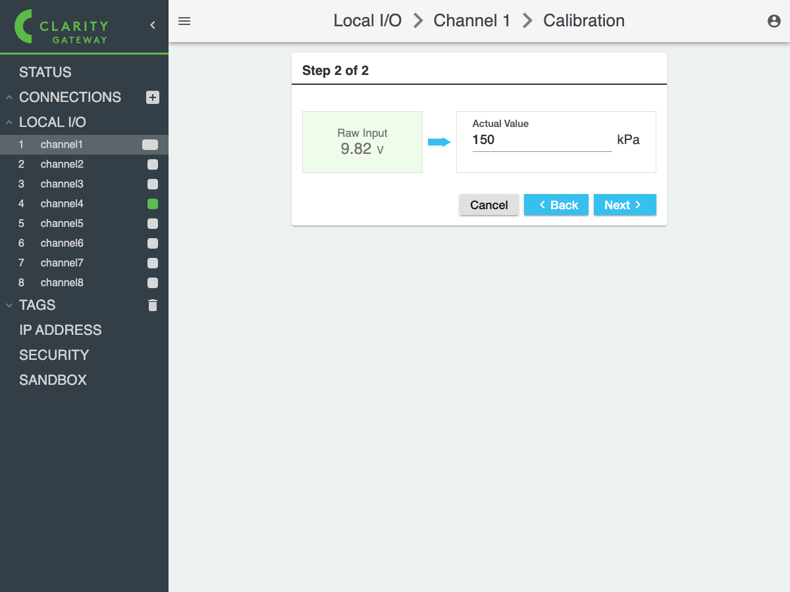Click the blue arrow between input and value
The image size is (790, 592).
438,142
